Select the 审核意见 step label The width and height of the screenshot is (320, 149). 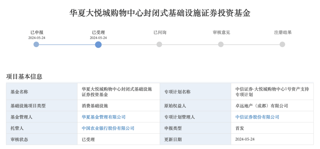click(221, 32)
